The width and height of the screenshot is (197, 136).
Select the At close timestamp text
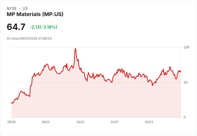point(29,39)
